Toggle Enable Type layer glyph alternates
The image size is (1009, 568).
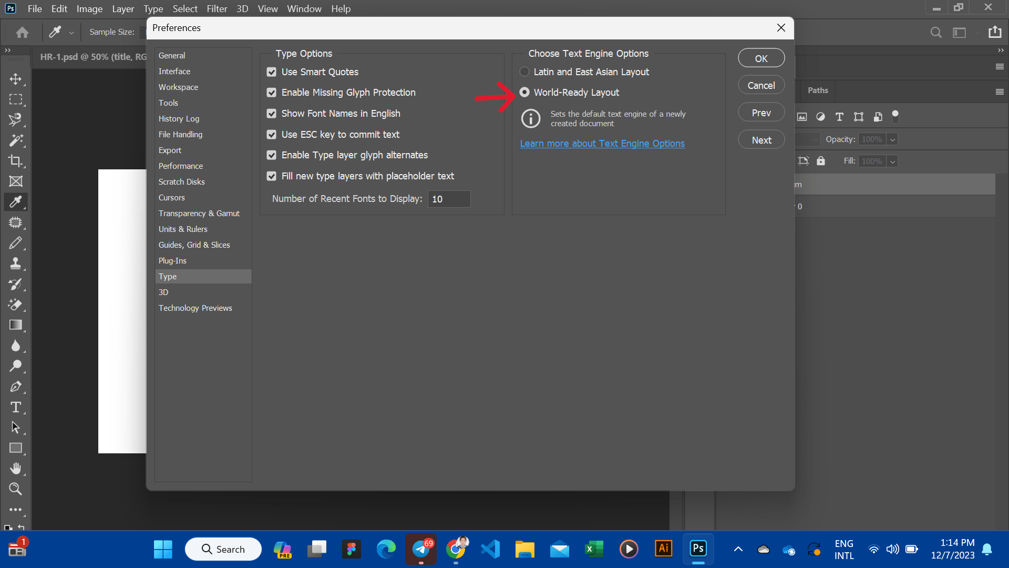point(271,155)
